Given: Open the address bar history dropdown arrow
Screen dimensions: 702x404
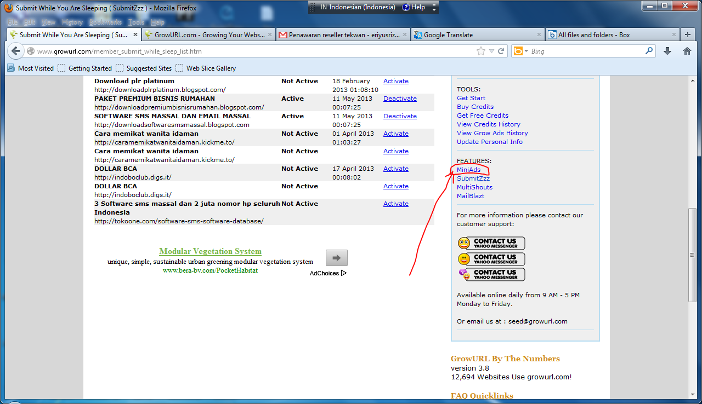Looking at the screenshot, I should (x=491, y=51).
